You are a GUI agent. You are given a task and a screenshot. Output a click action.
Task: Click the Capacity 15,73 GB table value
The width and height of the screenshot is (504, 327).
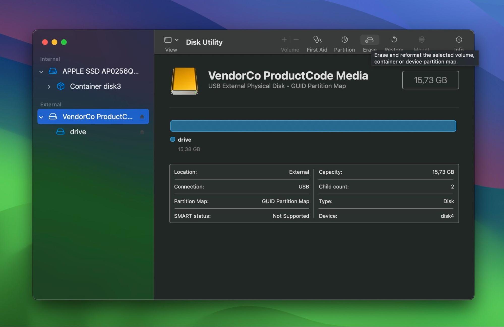[x=443, y=172]
